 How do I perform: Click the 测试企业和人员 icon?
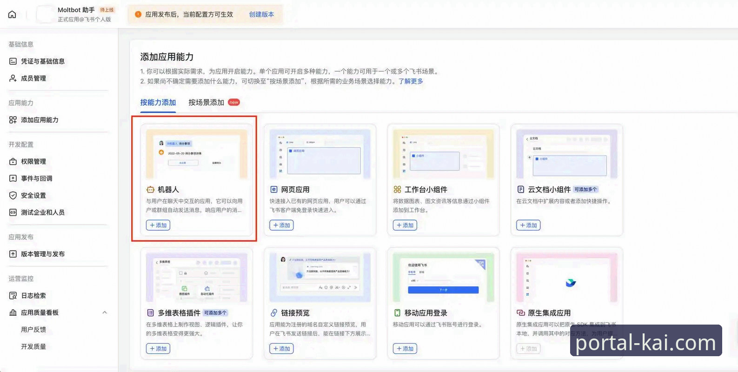(x=13, y=213)
